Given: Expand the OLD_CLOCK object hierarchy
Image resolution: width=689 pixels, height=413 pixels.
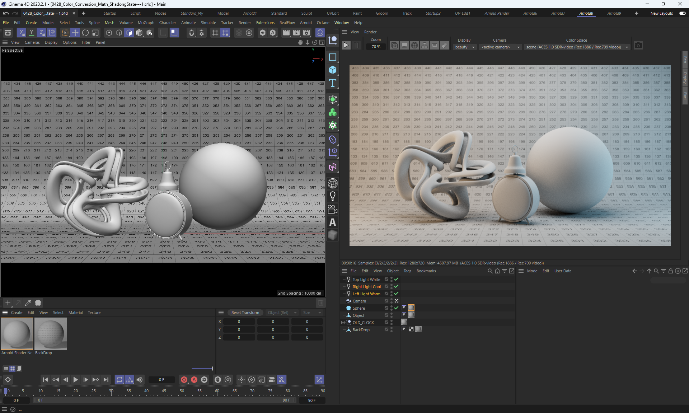Looking at the screenshot, I should tap(343, 323).
